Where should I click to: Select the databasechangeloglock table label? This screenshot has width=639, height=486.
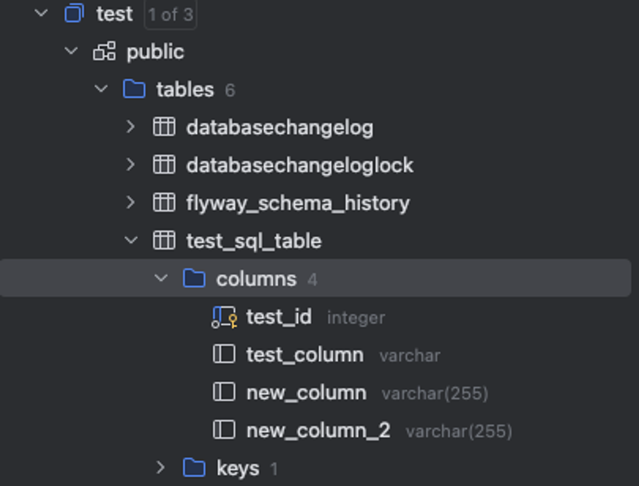click(300, 165)
